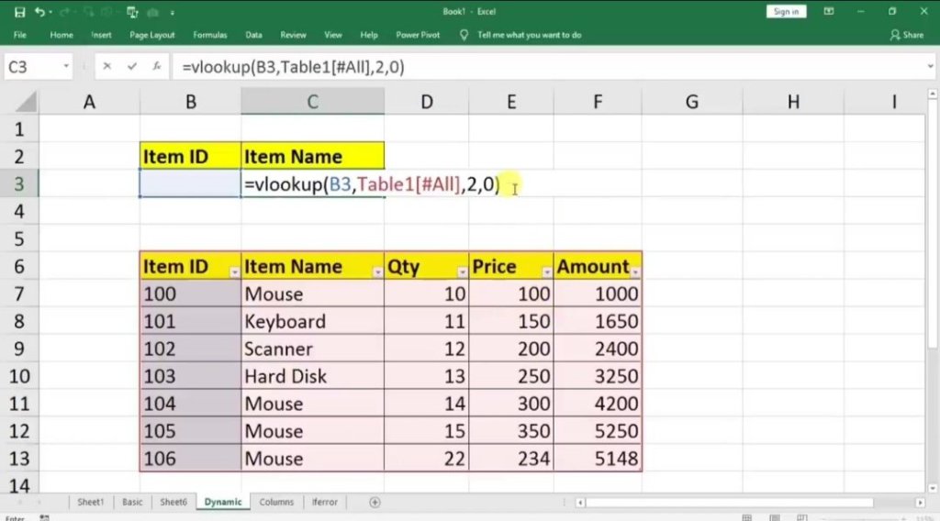
Task: Expand the formula bar with chevron
Action: tap(928, 67)
